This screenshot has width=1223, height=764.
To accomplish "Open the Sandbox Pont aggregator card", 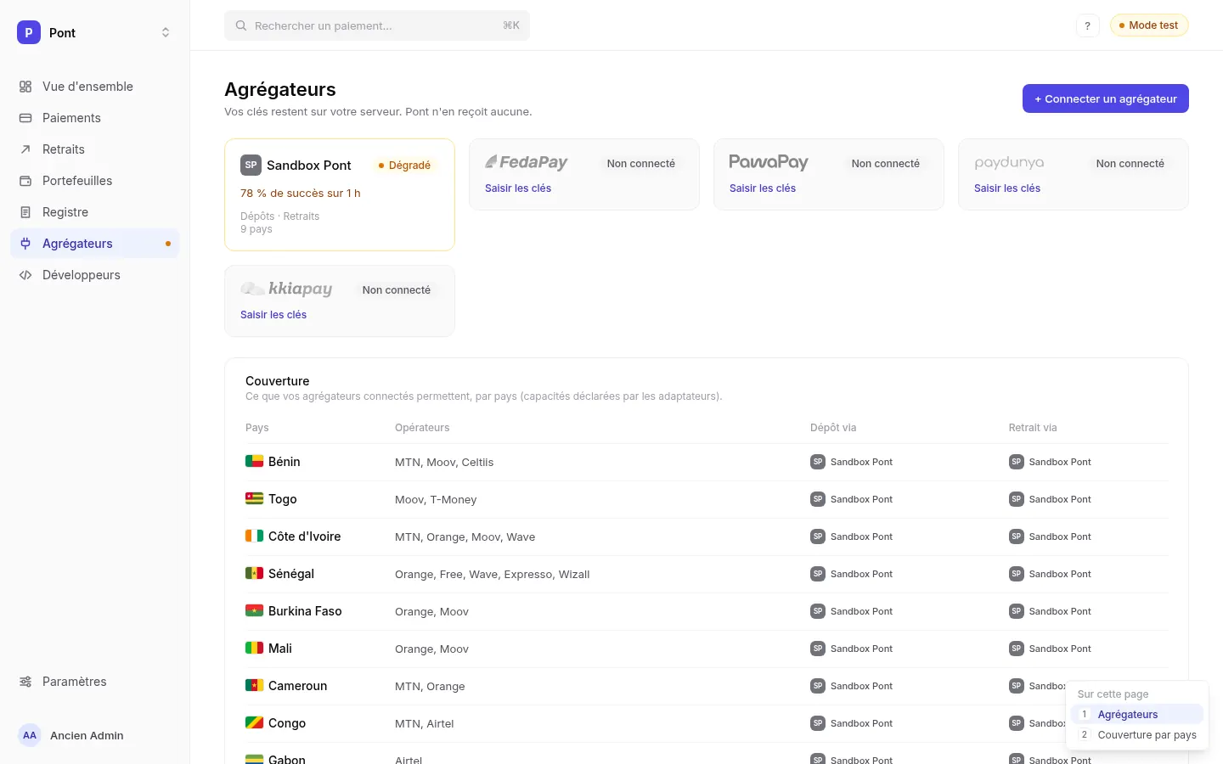I will pos(340,194).
